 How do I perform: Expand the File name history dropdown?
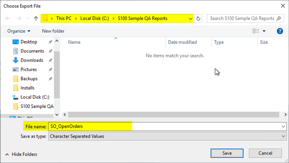(x=283, y=127)
